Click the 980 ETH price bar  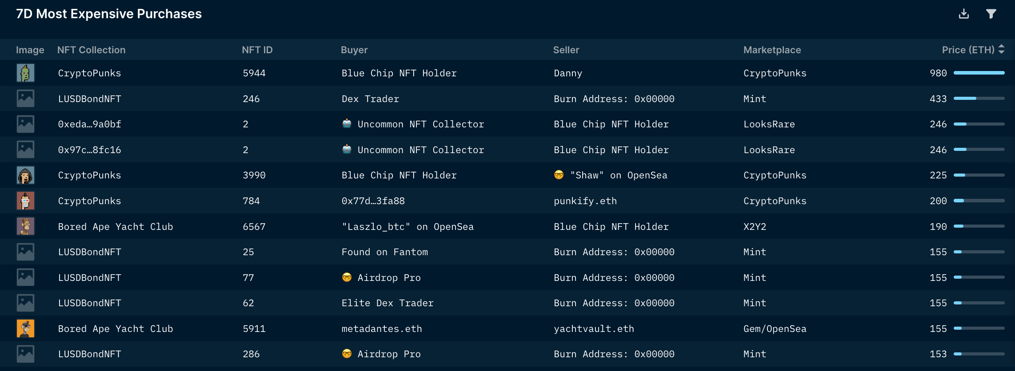[979, 73]
